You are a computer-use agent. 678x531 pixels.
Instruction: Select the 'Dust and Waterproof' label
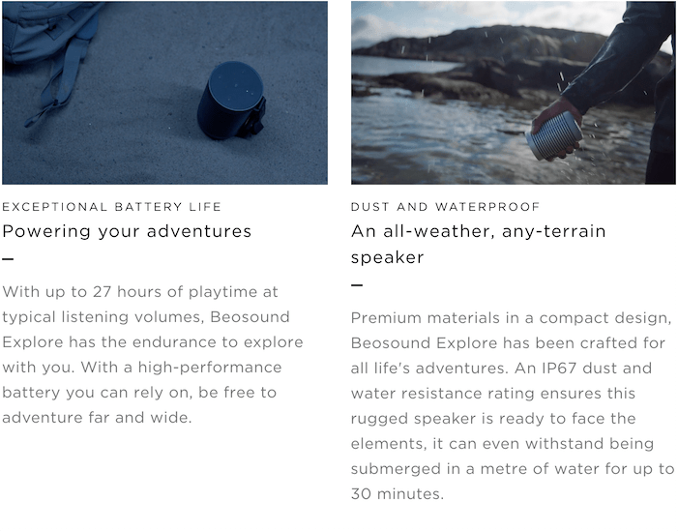click(x=445, y=207)
